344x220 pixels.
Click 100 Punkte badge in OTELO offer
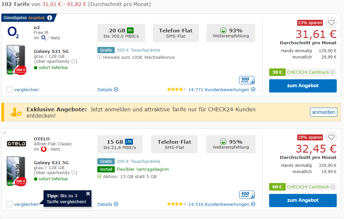pos(247,195)
